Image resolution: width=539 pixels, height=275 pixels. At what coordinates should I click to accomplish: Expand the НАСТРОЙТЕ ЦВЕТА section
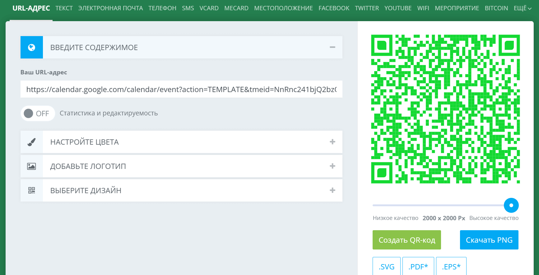pyautogui.click(x=332, y=142)
